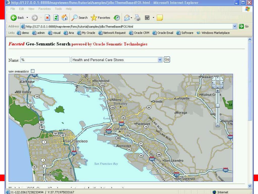Screen dimensions: 258x194
Task: Open the visual link in Links bar
Action: (x=54, y=33)
